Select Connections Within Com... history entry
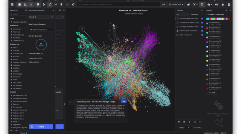The image size is (241, 134). pyautogui.click(x=189, y=23)
